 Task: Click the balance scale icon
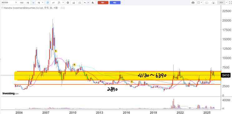[80, 3]
